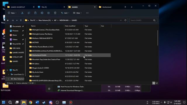Select the Motherland-PLAZA folder
Viewport: 187px width, 105px height.
click(70, 55)
